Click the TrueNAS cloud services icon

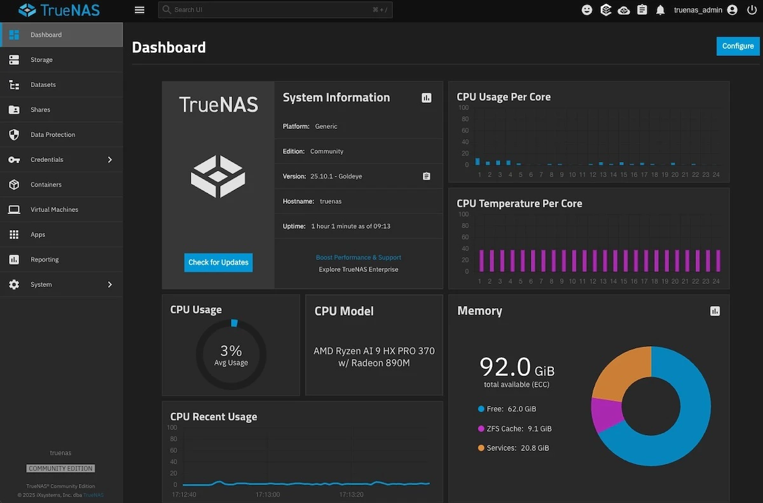624,10
